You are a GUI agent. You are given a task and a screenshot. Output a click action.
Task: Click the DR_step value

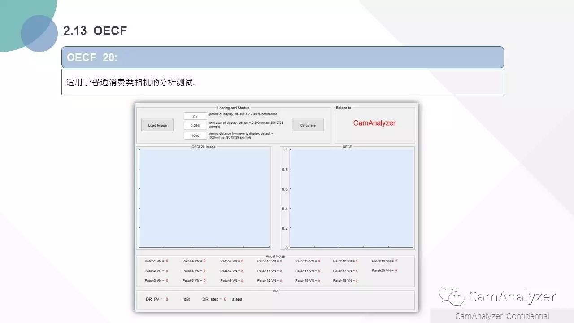click(x=225, y=299)
